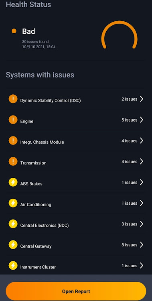Tap the lightning icon for Central Electronics (BDC)
Screen dimensions: 152x301
pos(13,224)
